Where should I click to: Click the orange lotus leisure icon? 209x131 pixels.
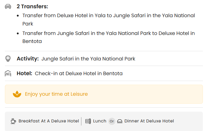point(17,94)
